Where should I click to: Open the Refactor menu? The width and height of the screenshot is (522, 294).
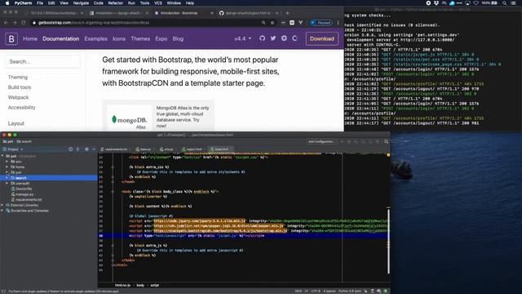pos(116,3)
